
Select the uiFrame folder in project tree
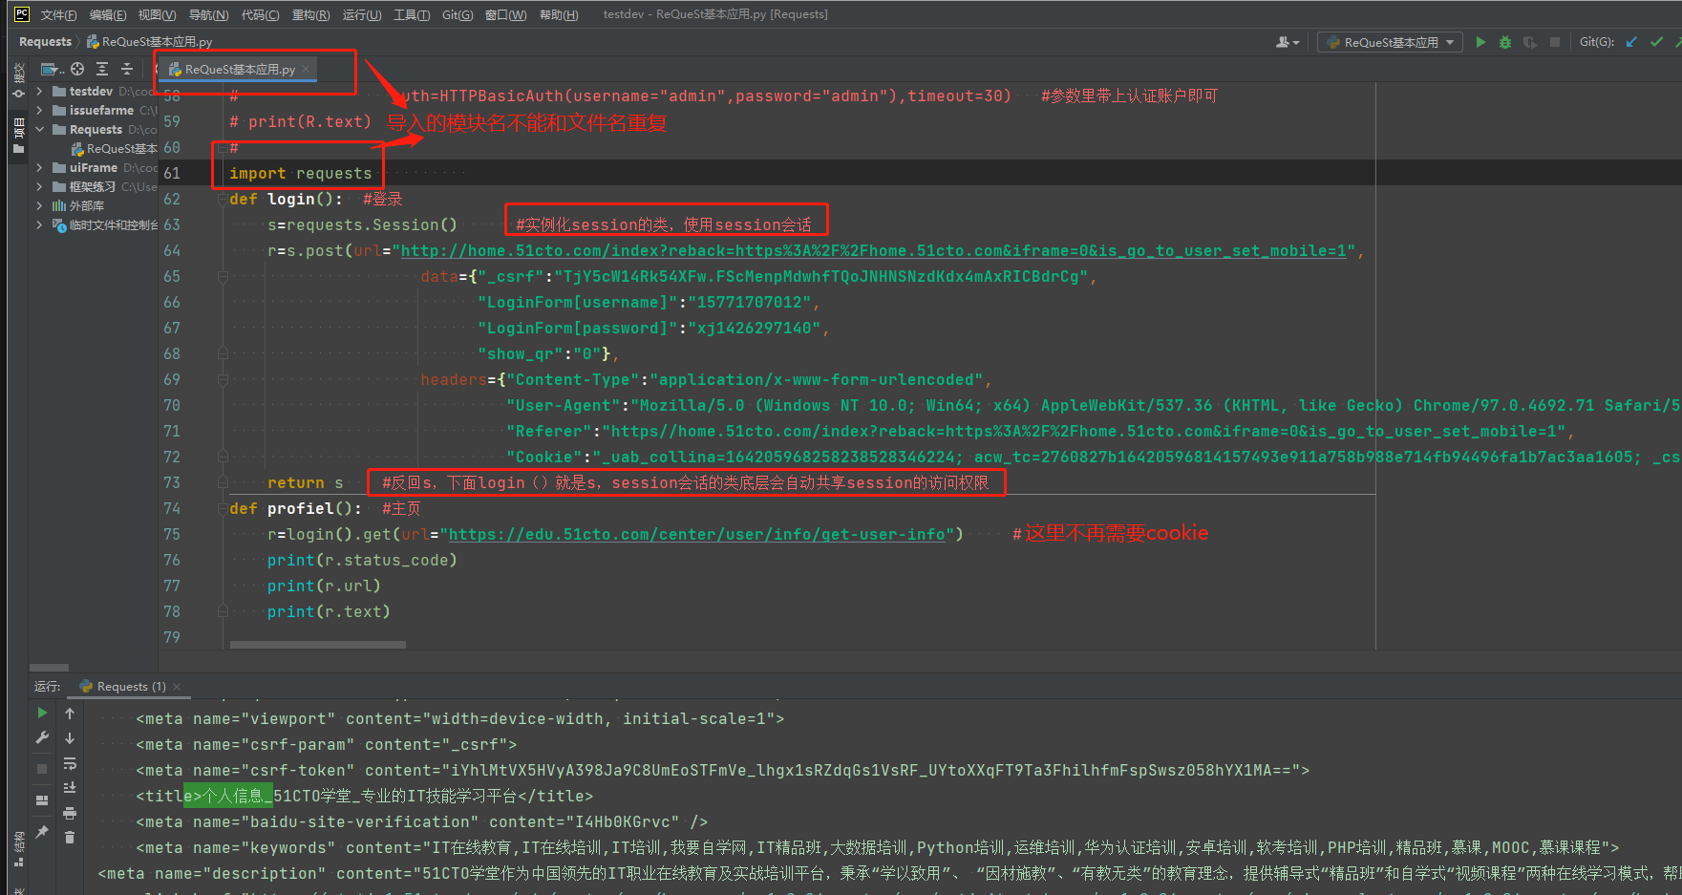click(x=93, y=167)
